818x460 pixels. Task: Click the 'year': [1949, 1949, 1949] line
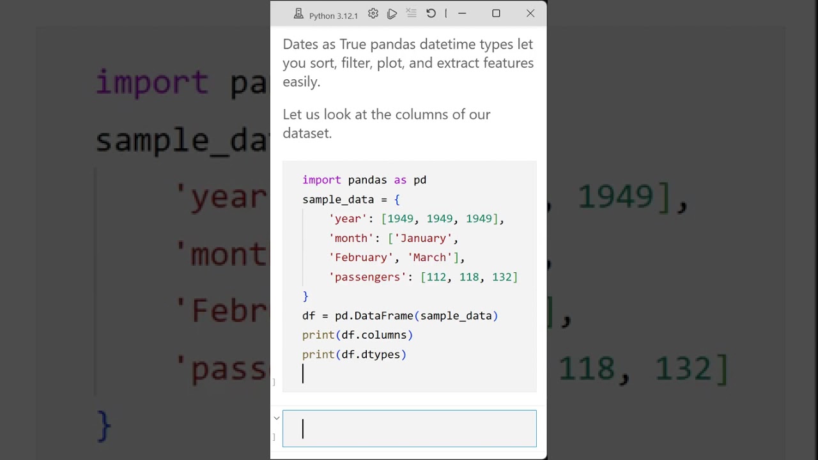click(x=417, y=218)
